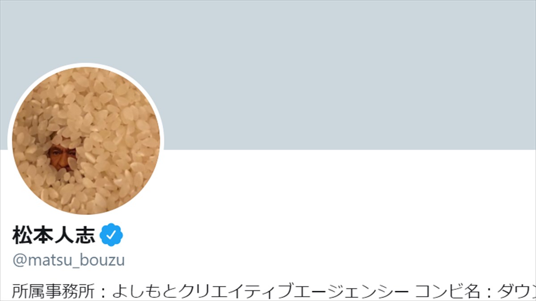Click the white ring around the avatar
536x301 pixels.
point(86,65)
